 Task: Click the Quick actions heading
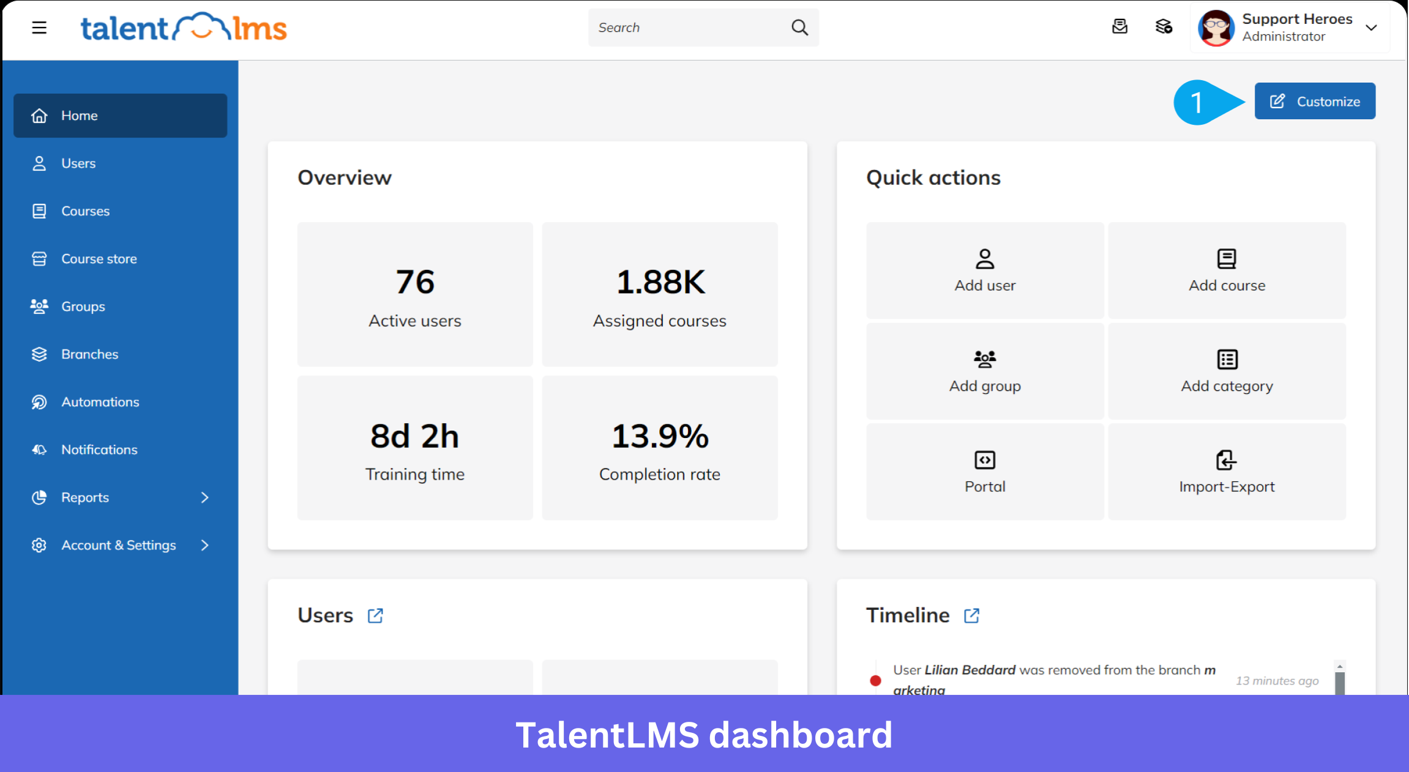click(x=933, y=177)
